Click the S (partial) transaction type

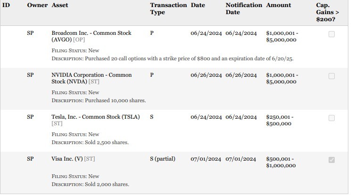pyautogui.click(x=162, y=159)
